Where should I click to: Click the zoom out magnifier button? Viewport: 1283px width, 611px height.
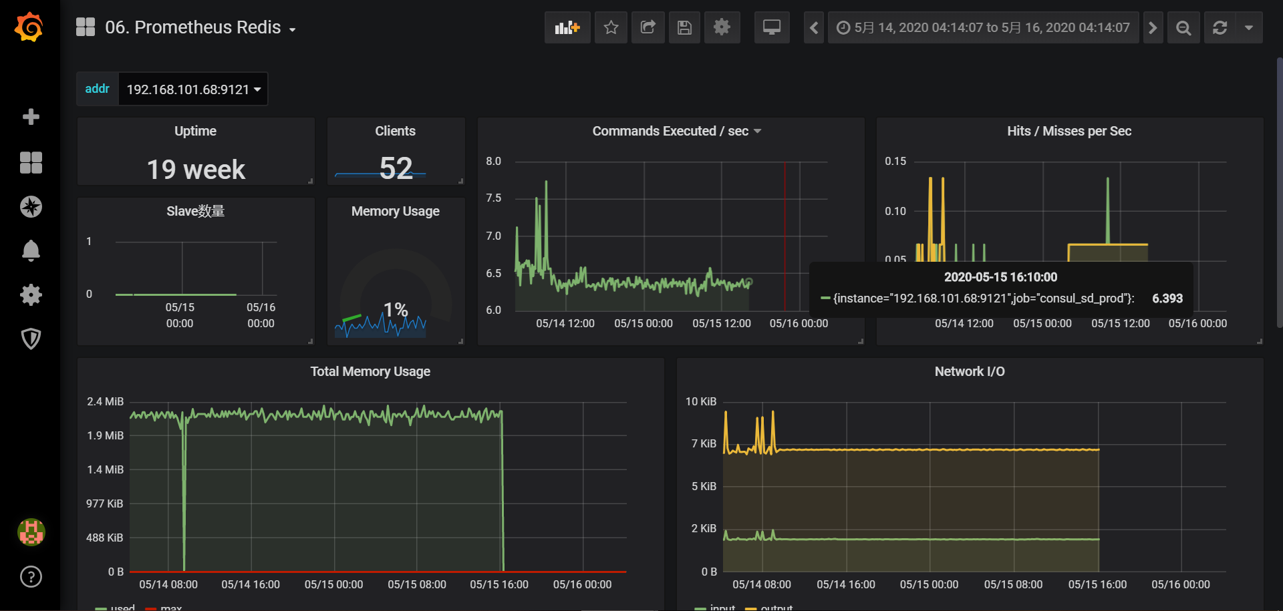pyautogui.click(x=1183, y=27)
